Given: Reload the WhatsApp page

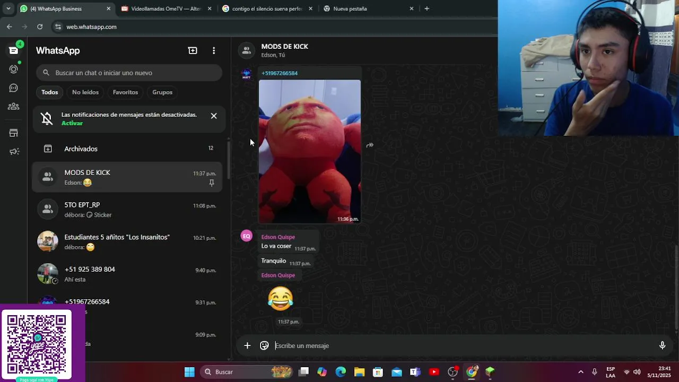Looking at the screenshot, I should pos(40,27).
